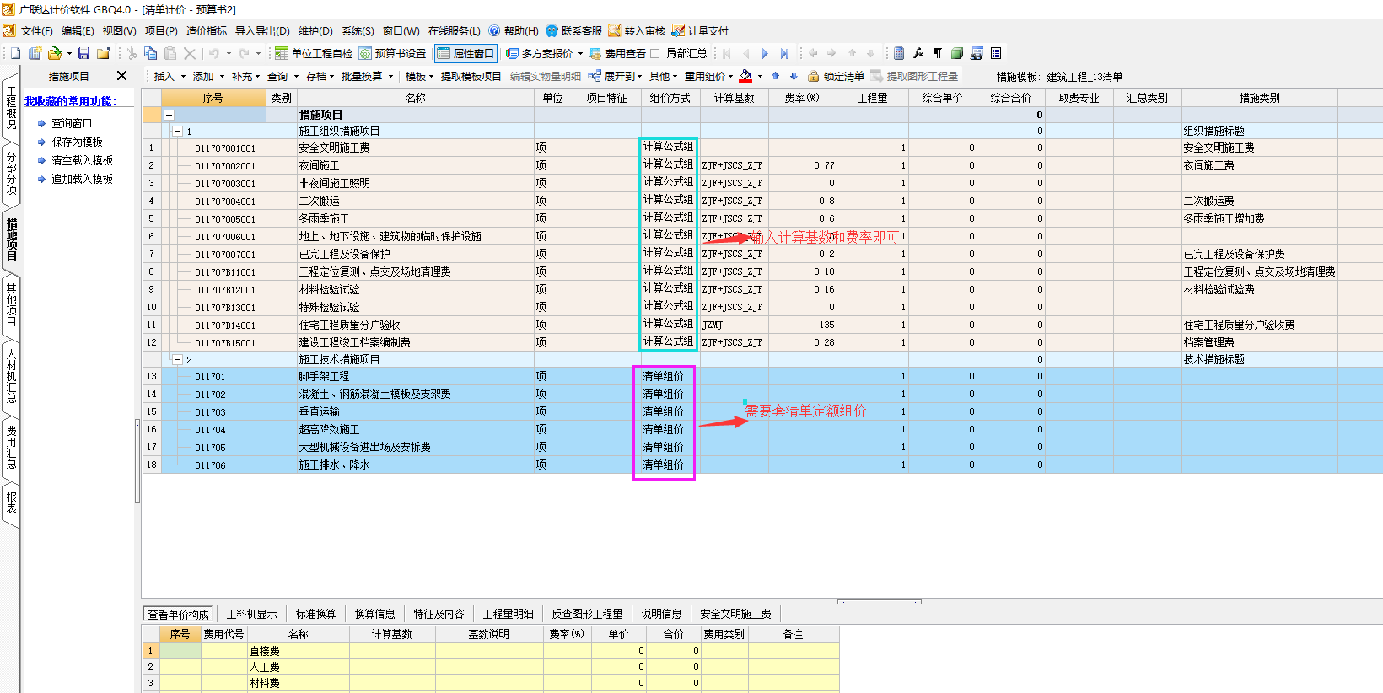Select the 分部分项 side tab
This screenshot has height=693, width=1383.
tap(11, 173)
